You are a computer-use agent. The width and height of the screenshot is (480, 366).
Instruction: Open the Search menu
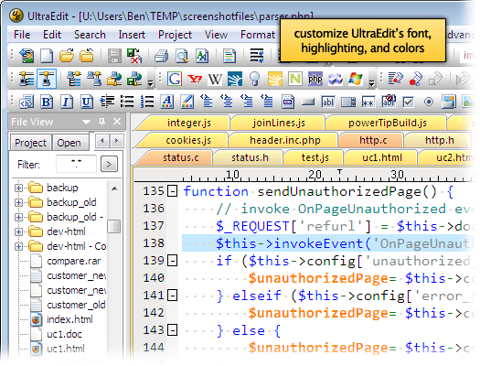(x=90, y=35)
